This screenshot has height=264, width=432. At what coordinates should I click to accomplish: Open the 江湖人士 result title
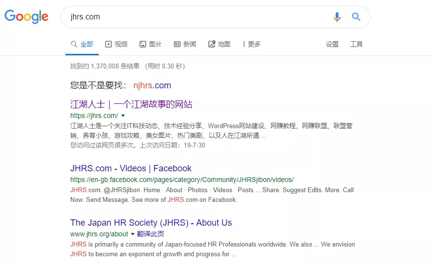[131, 104]
